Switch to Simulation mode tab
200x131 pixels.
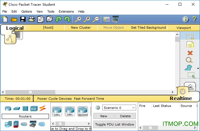pos(190,87)
